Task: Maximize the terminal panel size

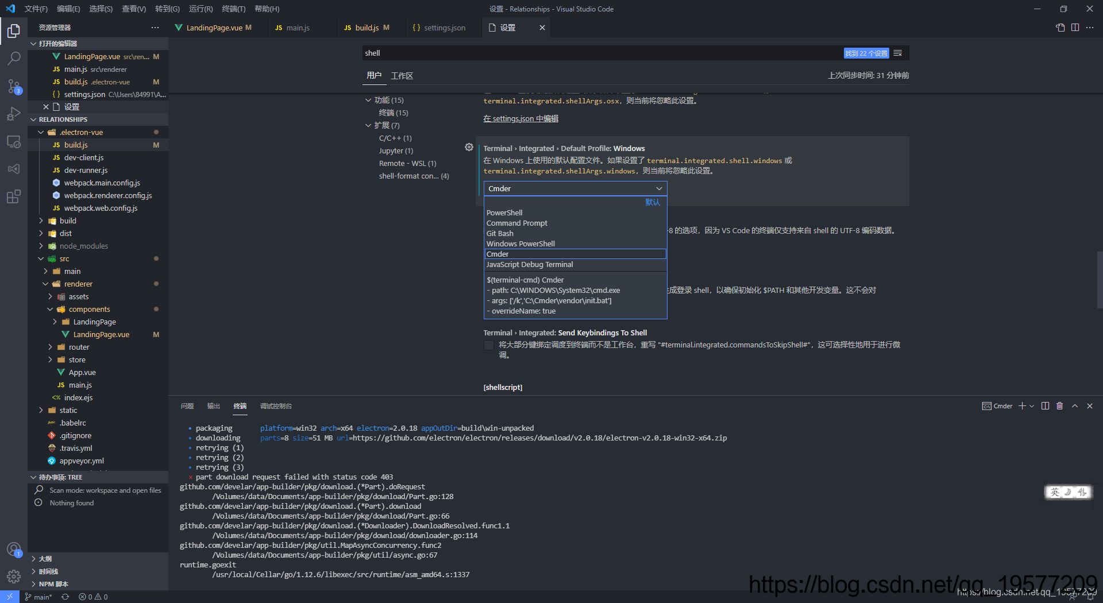Action: coord(1075,406)
